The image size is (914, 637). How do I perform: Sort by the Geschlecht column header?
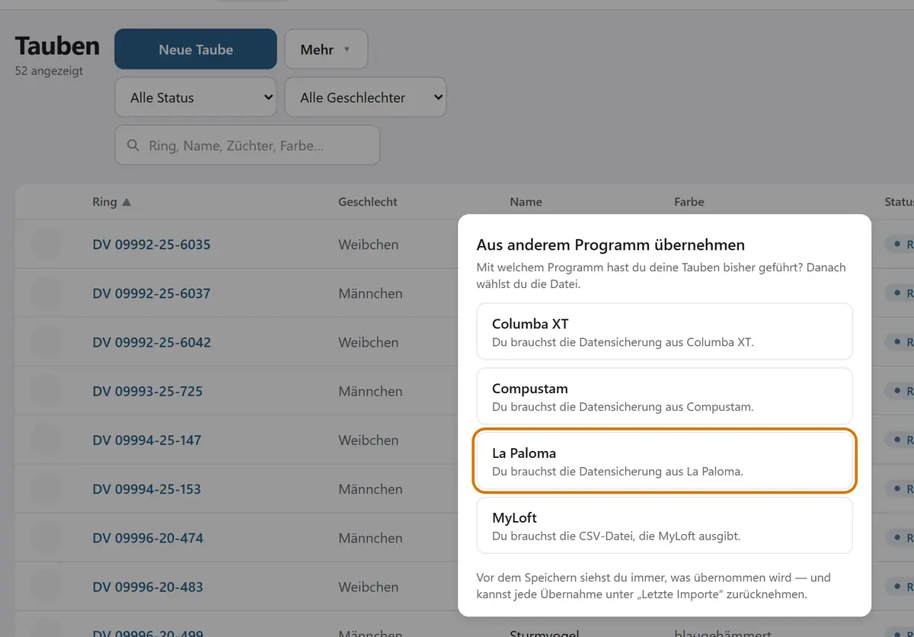coord(368,202)
